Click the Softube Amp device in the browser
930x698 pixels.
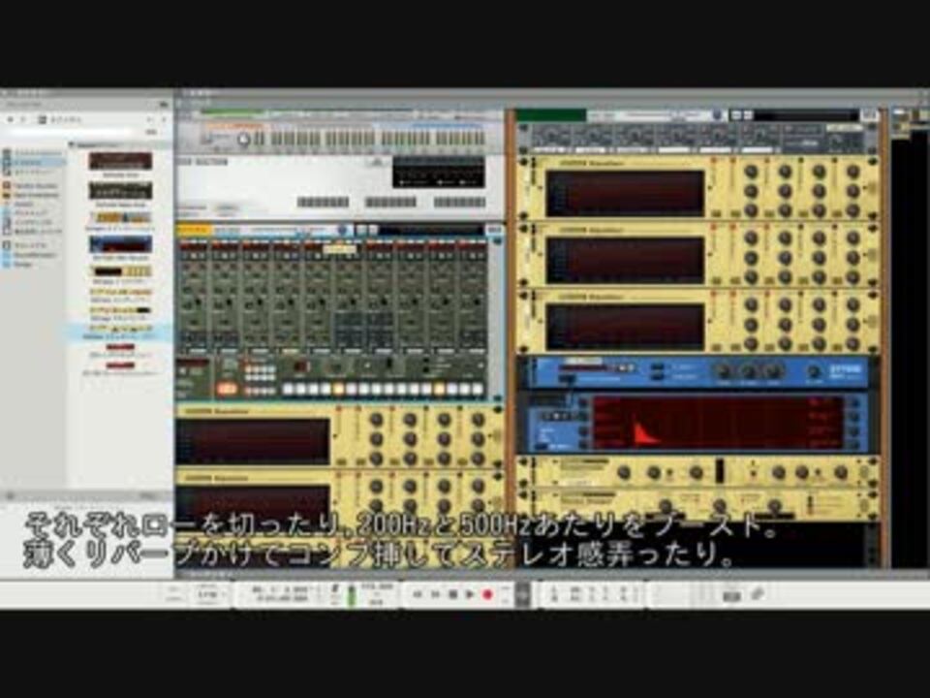click(x=120, y=162)
